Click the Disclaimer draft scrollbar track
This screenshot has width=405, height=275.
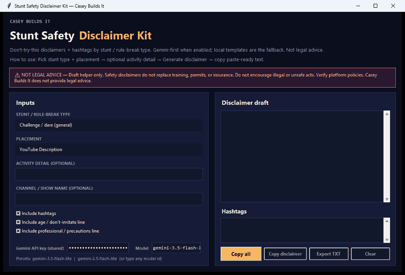tap(387, 157)
